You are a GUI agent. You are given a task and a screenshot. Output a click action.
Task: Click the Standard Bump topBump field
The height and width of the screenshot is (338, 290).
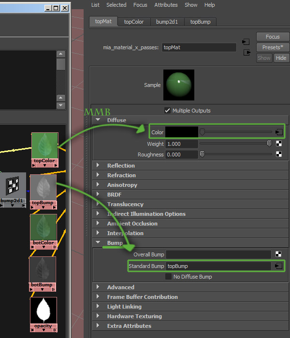218,266
